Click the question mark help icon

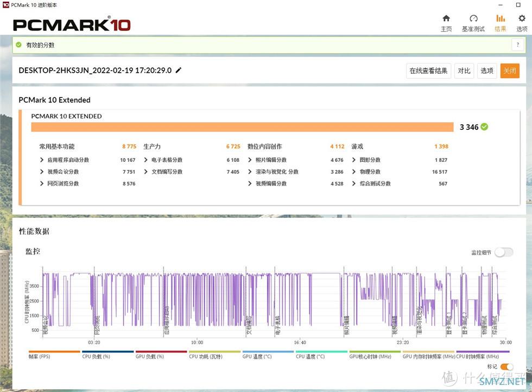point(518,45)
